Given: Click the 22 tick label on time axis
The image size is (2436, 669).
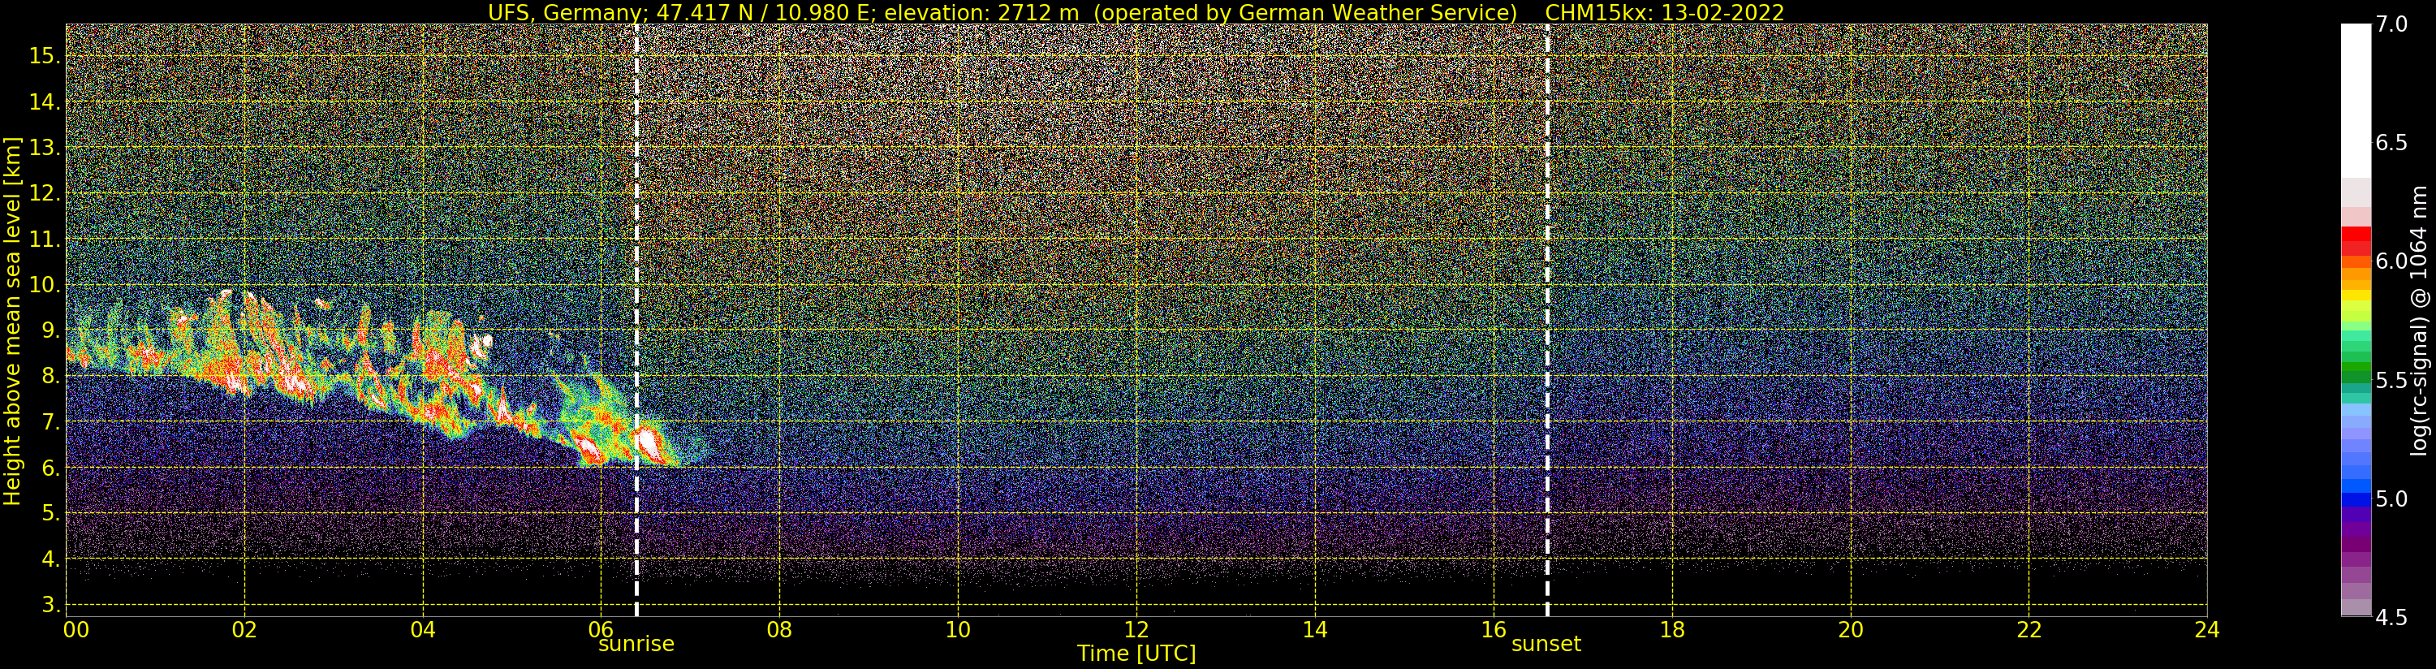Looking at the screenshot, I should click(2029, 630).
